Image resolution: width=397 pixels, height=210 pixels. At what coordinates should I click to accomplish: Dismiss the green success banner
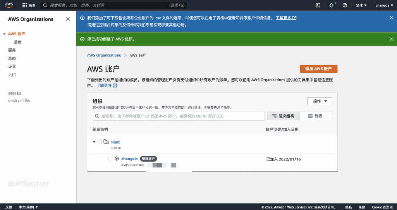pos(391,39)
